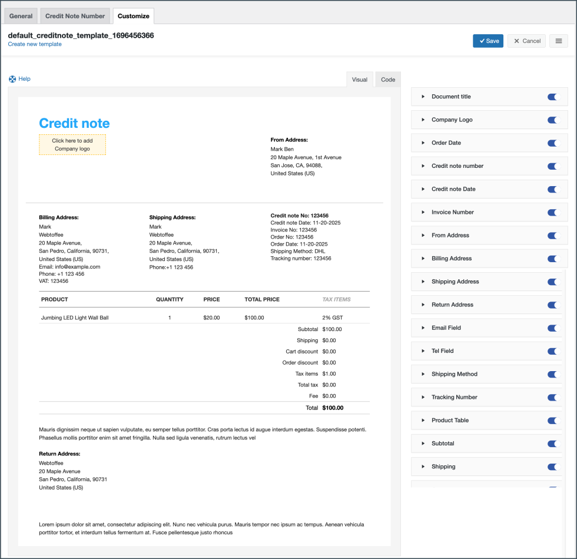
Task: Click the Help lifebuoy icon
Action: coord(12,79)
